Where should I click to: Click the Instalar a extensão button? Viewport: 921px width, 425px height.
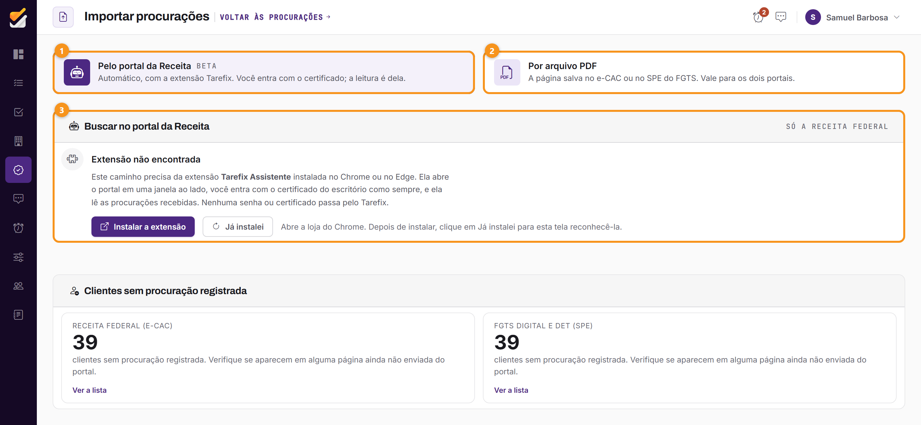coord(143,227)
